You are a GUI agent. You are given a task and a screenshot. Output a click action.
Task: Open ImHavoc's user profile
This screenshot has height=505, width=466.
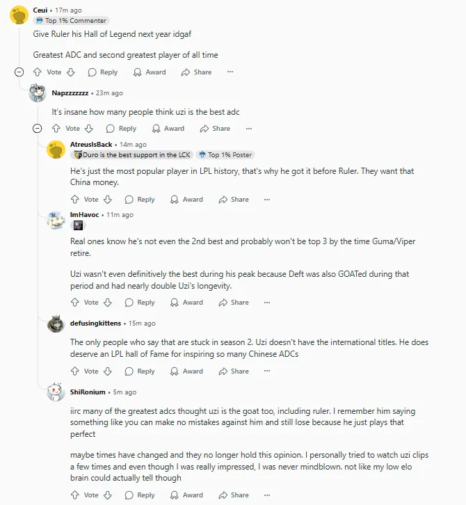(84, 215)
